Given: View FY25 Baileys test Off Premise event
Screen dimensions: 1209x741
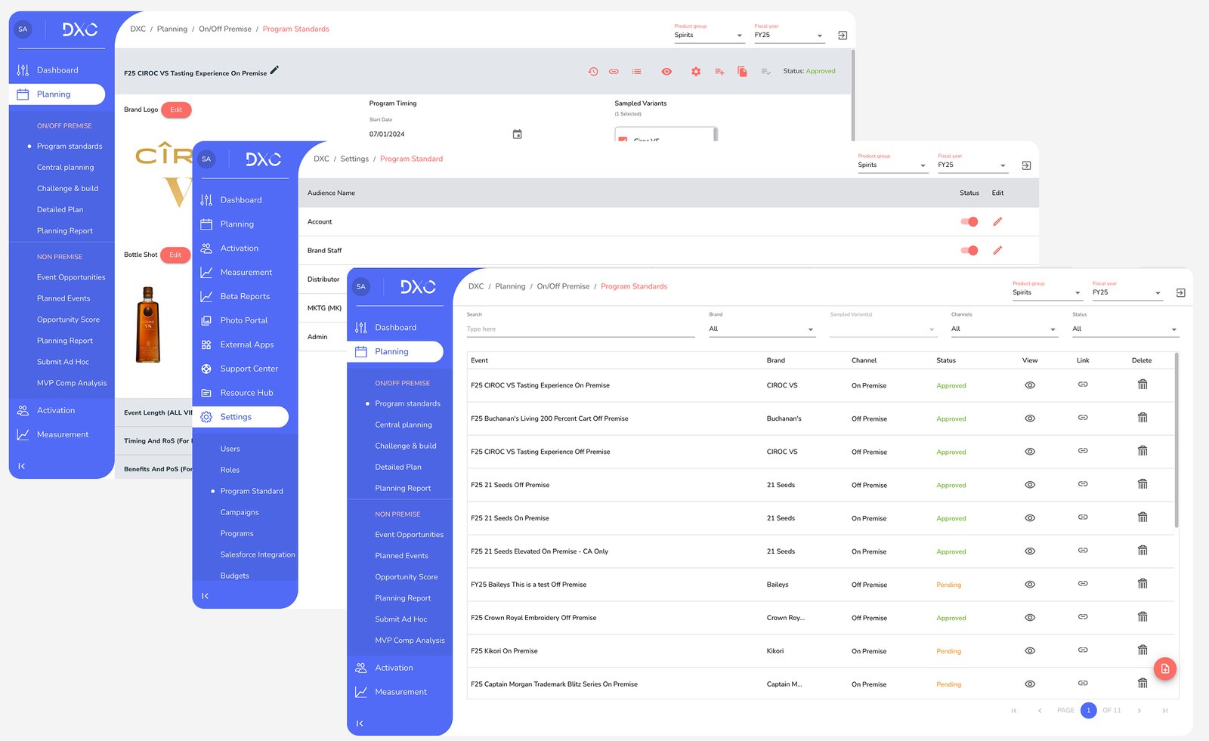Looking at the screenshot, I should pos(1030,585).
